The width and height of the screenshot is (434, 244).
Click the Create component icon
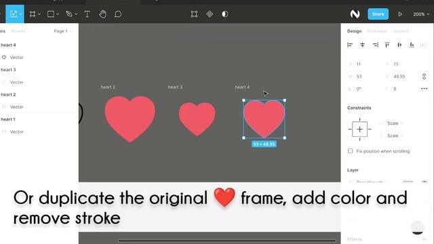[210, 14]
